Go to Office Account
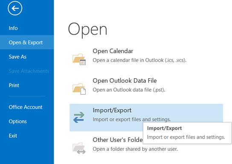 pos(26,107)
